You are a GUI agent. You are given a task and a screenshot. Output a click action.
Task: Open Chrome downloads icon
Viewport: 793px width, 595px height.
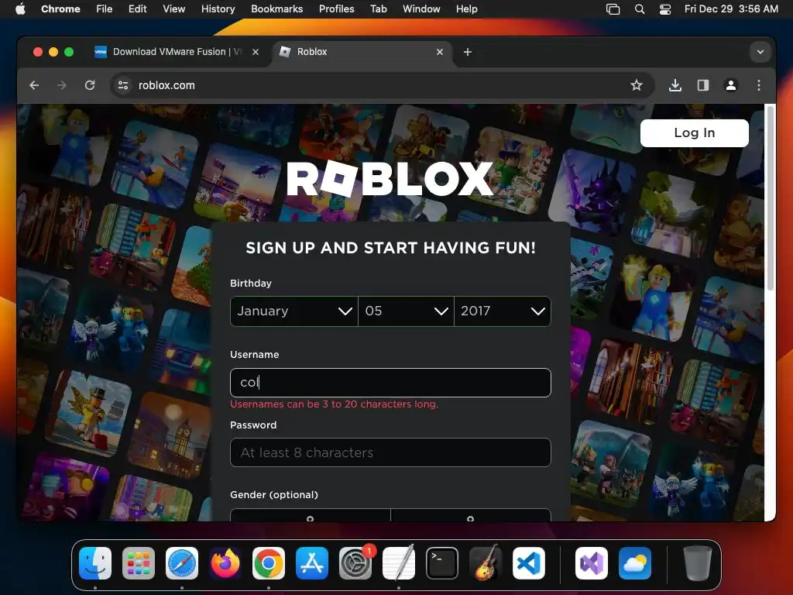(675, 85)
